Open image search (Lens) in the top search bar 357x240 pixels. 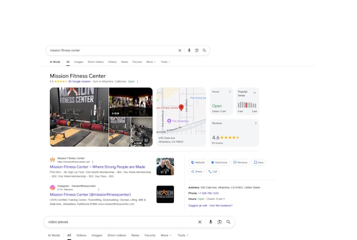tap(197, 50)
